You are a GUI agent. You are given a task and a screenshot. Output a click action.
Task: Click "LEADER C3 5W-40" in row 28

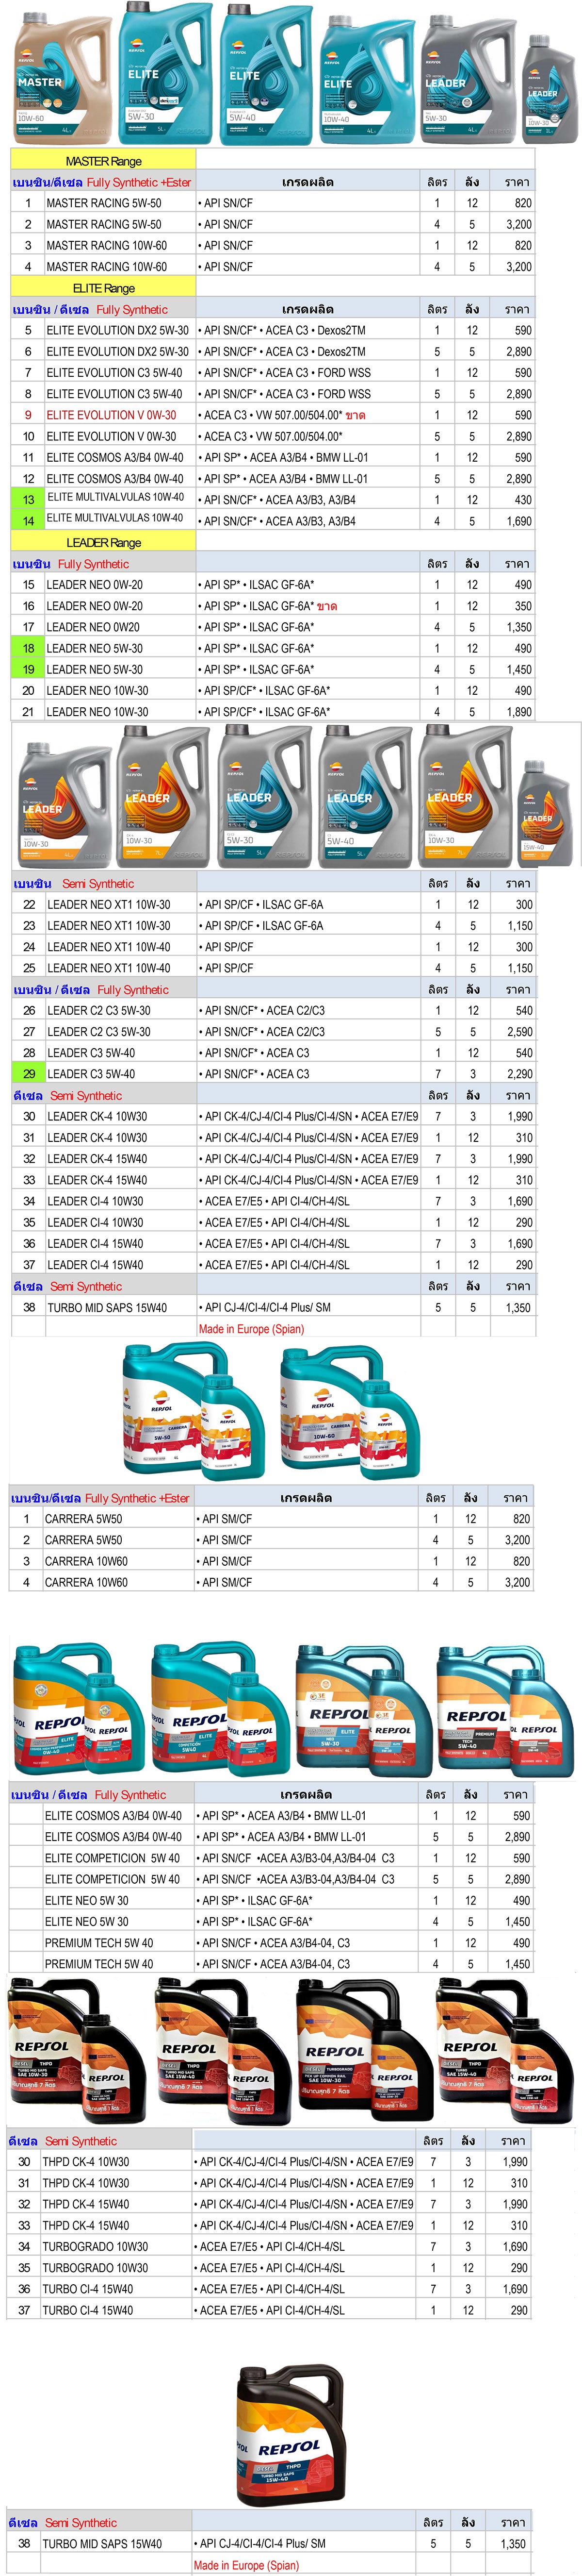pyautogui.click(x=91, y=1053)
